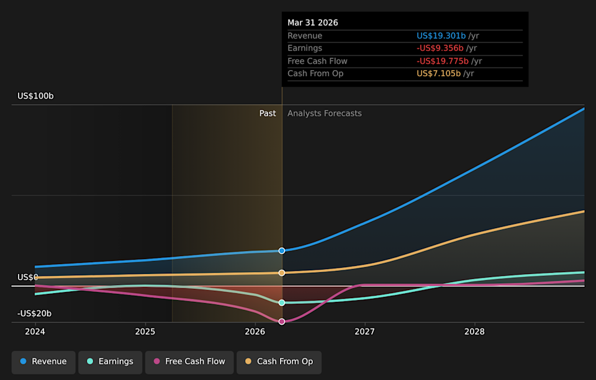Click the 2026 x-axis label
The width and height of the screenshot is (596, 380).
click(255, 332)
